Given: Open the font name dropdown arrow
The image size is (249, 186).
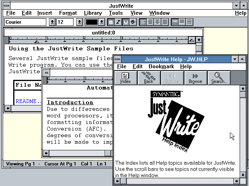Looking at the screenshot, I should [52, 22].
